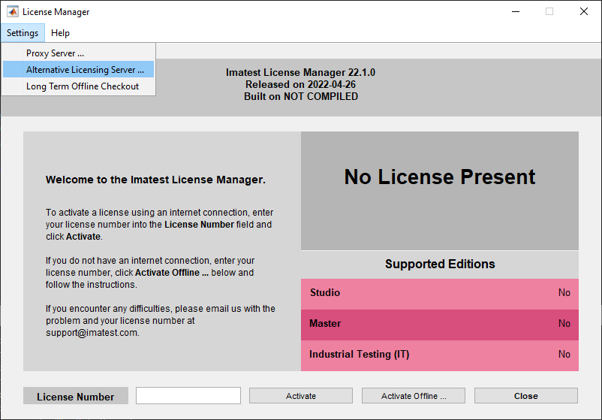Click the MATLAB icon in title bar
The width and height of the screenshot is (602, 420).
[x=12, y=12]
